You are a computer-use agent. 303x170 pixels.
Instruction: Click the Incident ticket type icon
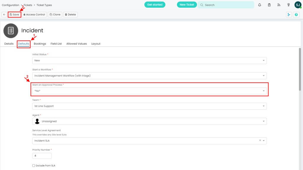(x=11, y=31)
